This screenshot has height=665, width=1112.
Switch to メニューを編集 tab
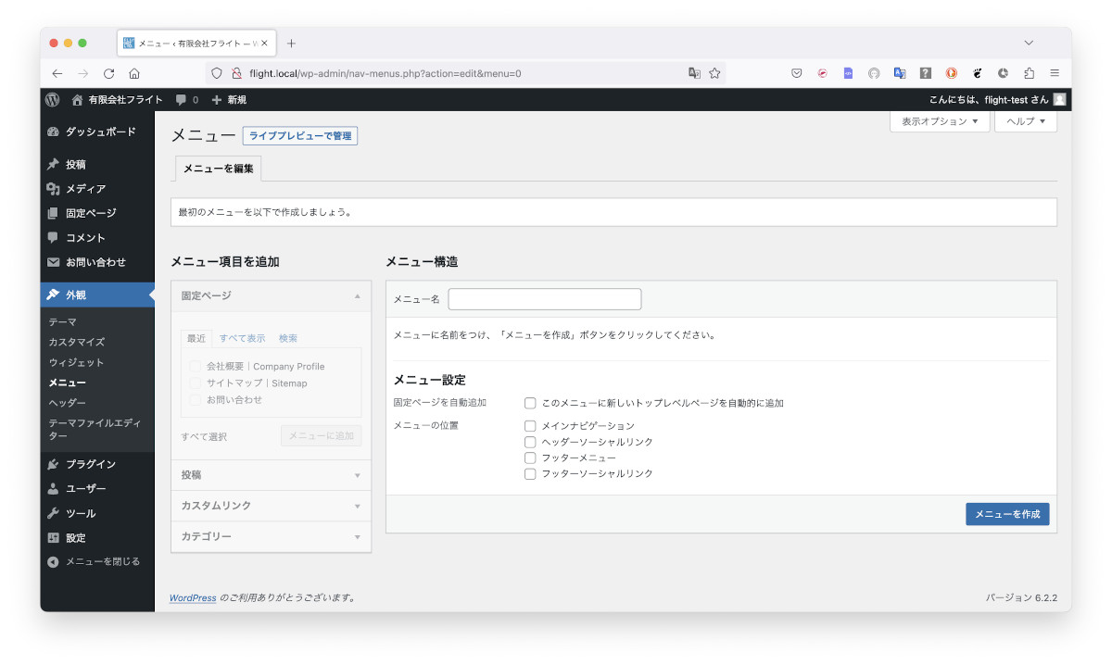click(x=218, y=169)
